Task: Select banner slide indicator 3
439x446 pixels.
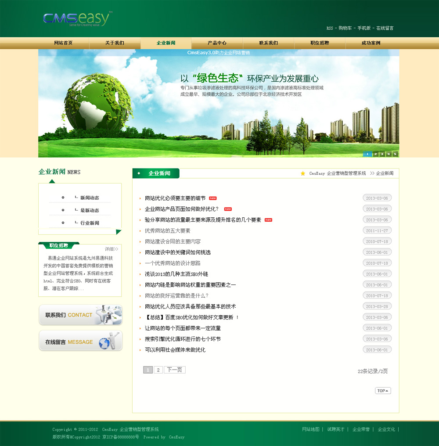Action: click(382, 154)
